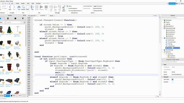Open the Toolbox recent clock tab
Viewport: 184px width, 103px height.
[15, 18]
